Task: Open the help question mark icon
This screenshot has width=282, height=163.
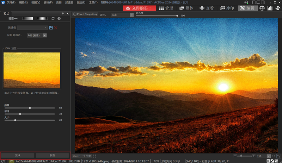Action: click(x=59, y=18)
